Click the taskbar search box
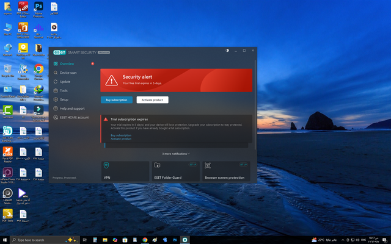The image size is (391, 244). tap(45, 240)
